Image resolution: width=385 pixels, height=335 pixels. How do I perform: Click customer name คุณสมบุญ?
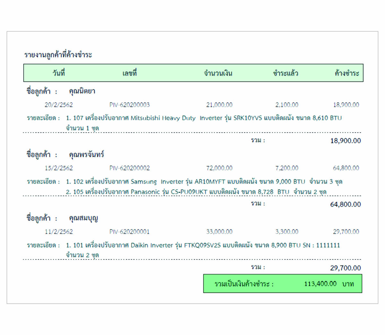point(83,218)
